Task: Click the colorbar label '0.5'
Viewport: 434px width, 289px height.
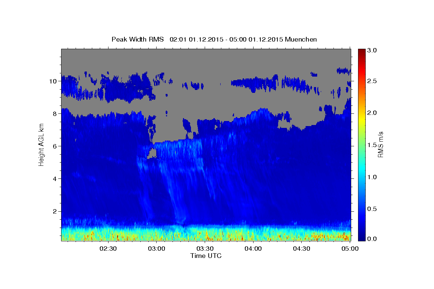Action: (x=372, y=209)
